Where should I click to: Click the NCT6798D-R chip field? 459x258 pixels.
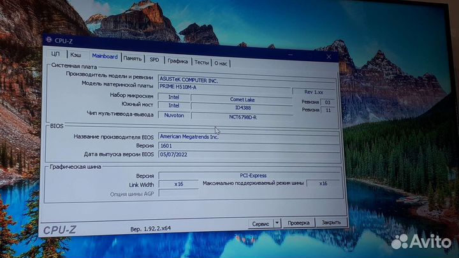click(242, 117)
